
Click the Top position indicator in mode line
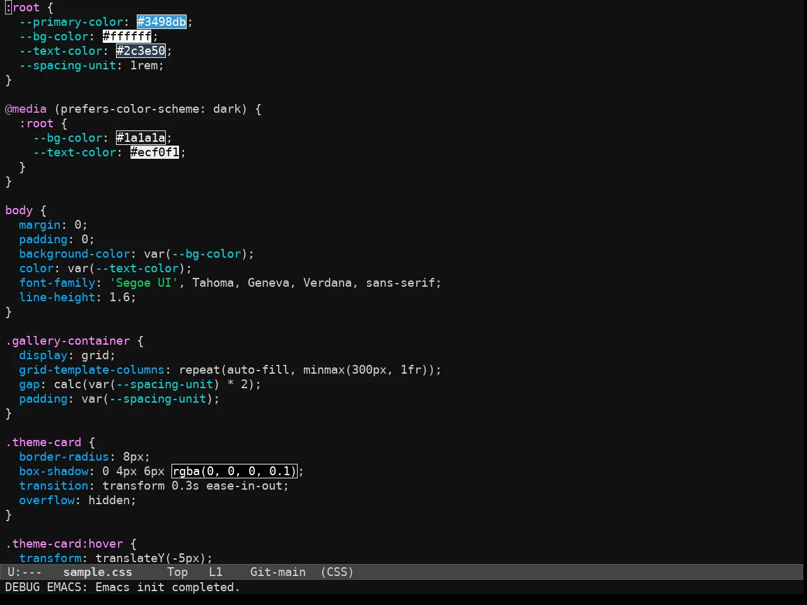point(177,572)
